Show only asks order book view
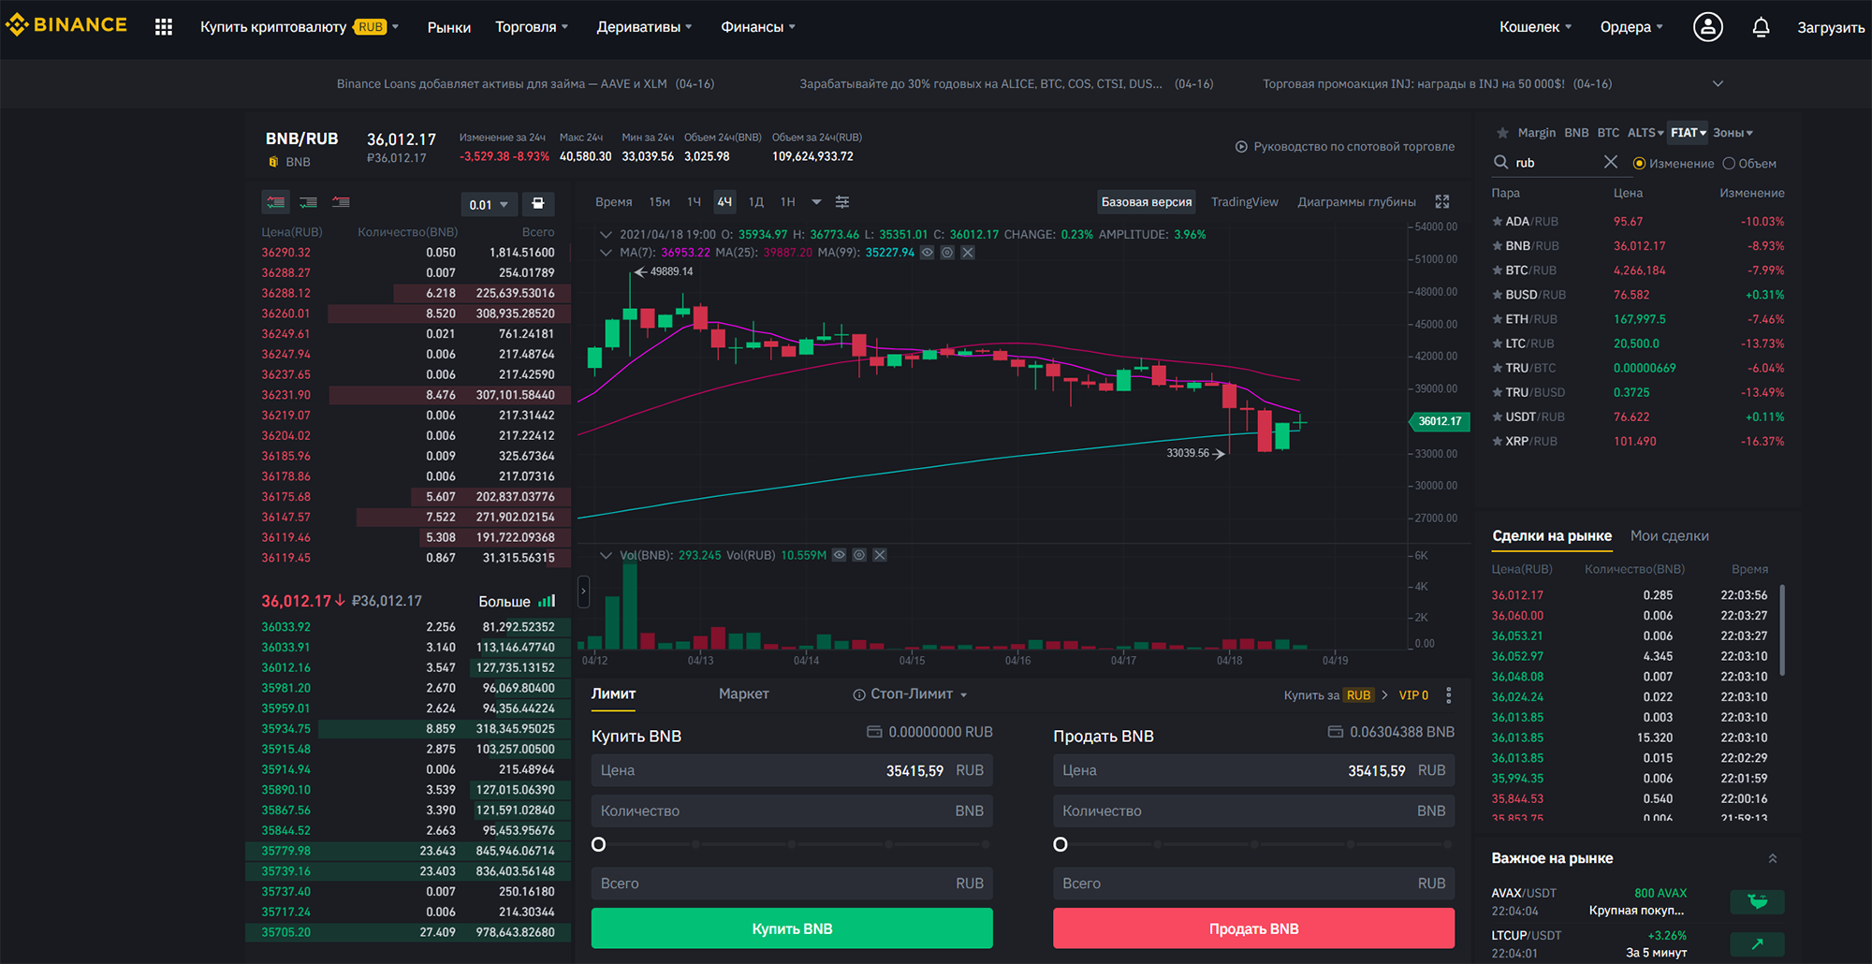 tap(341, 202)
